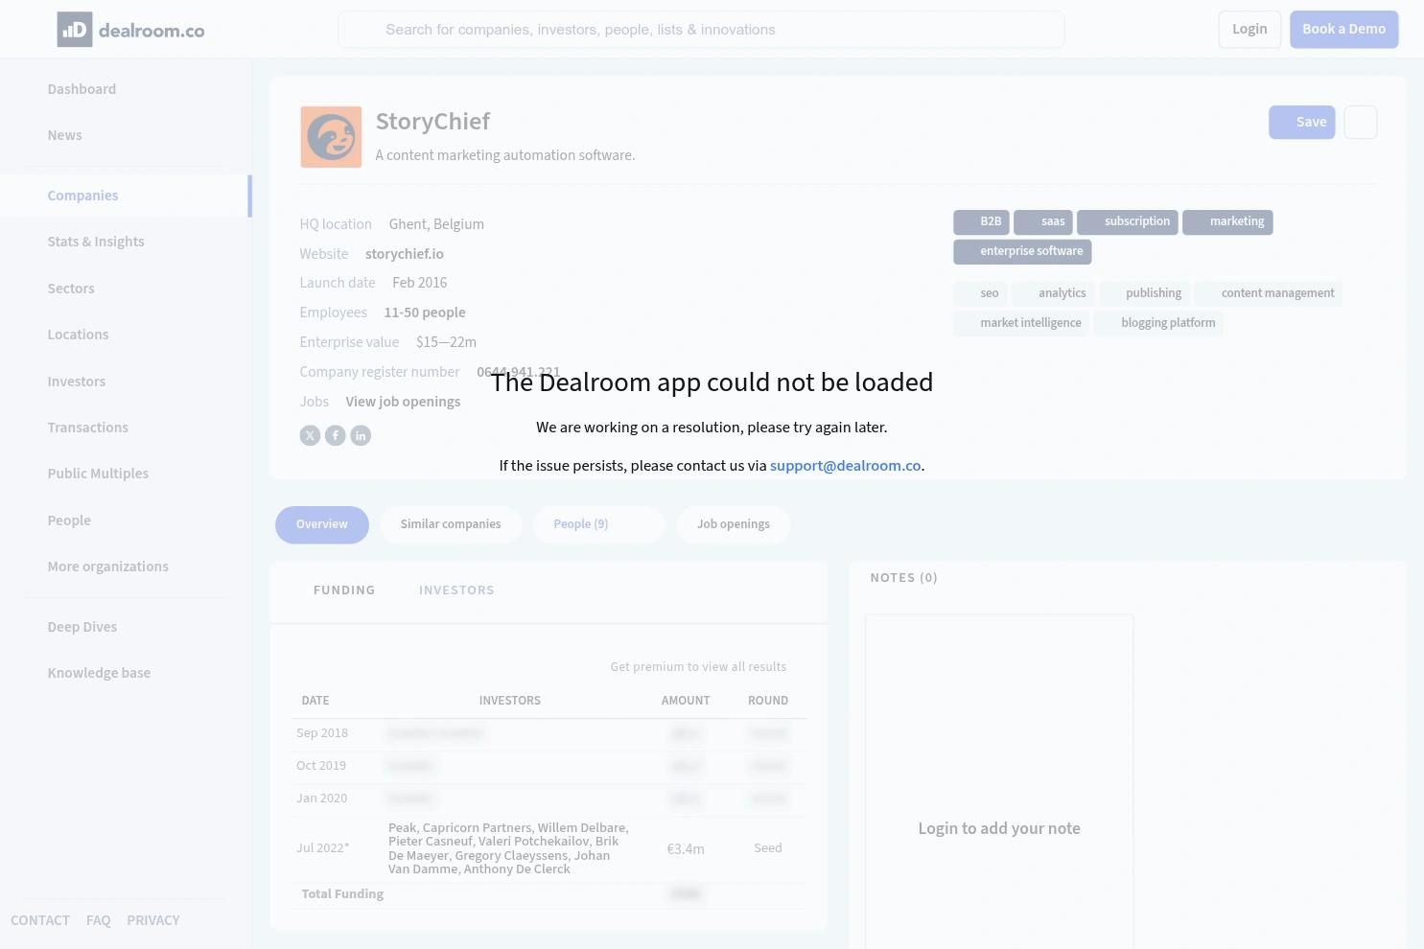Select the INVESTORS sub-tab
This screenshot has height=949, width=1424.
[x=456, y=590]
